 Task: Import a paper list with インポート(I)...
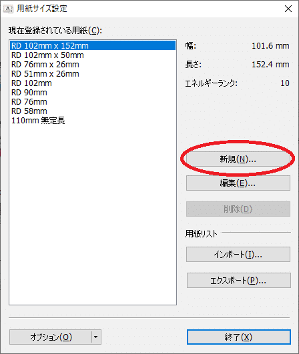(x=238, y=255)
